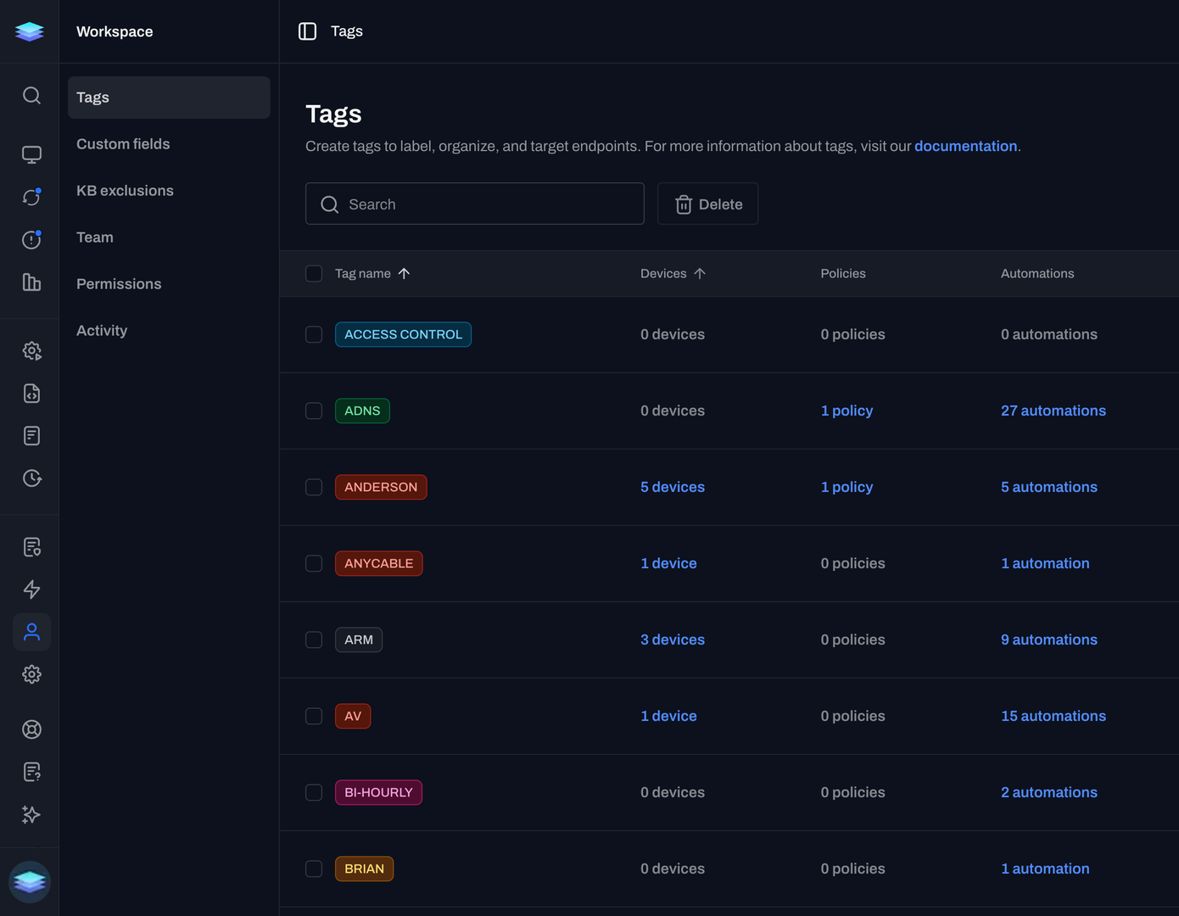Screen dimensions: 1179x916
Task: Click the Policies column header
Action: (843, 273)
